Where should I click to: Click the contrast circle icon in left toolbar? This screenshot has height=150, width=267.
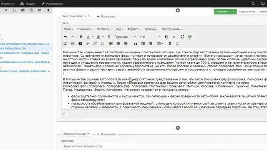(48, 10)
